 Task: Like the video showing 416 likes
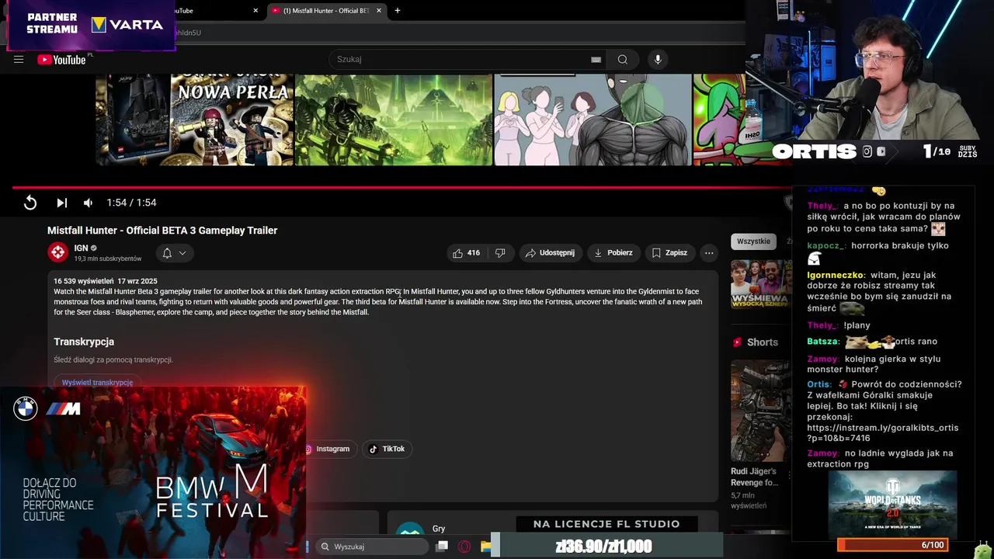pos(466,252)
